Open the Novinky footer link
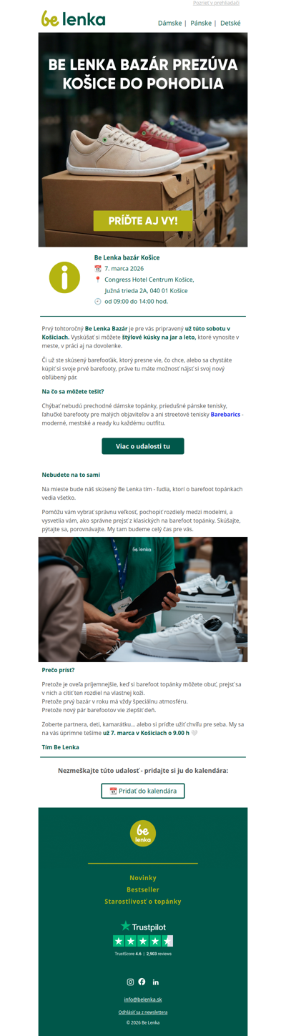The width and height of the screenshot is (286, 1036). pyautogui.click(x=143, y=877)
